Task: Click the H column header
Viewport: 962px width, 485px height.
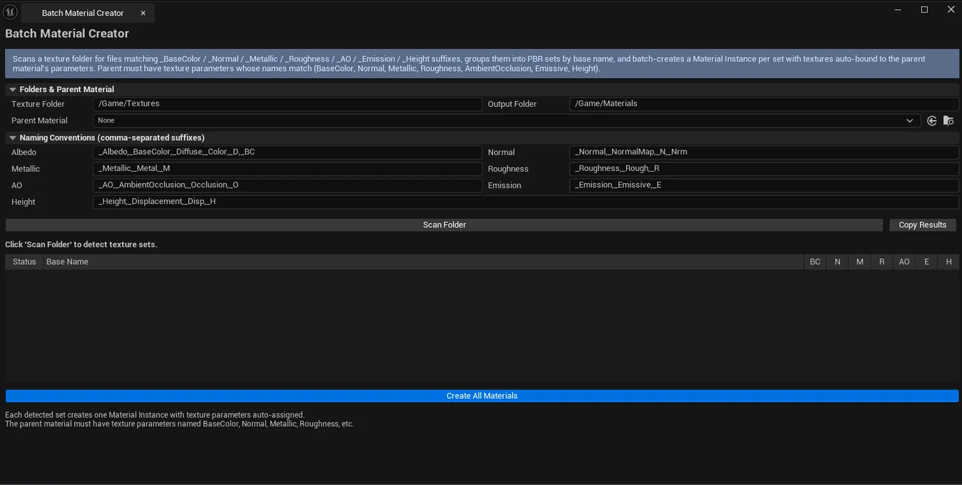Action: [949, 262]
